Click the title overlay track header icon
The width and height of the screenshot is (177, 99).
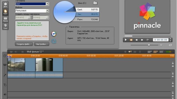click(x=5, y=85)
